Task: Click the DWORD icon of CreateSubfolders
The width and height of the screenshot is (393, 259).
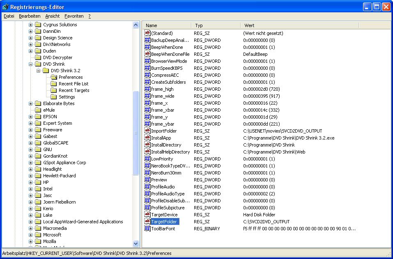Action: 147,82
